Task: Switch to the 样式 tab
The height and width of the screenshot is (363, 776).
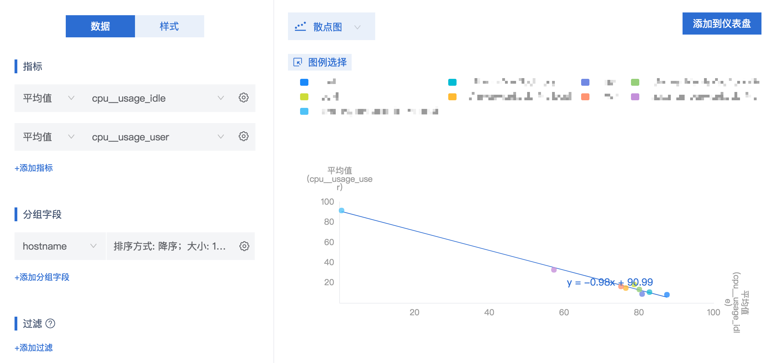Action: 170,26
